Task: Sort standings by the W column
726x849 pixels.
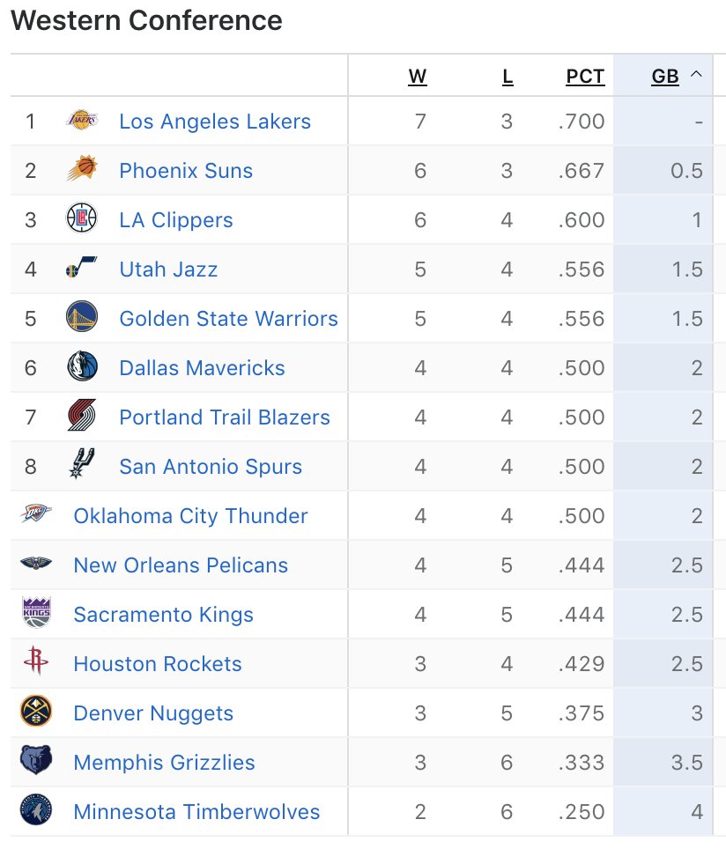Action: pyautogui.click(x=418, y=77)
